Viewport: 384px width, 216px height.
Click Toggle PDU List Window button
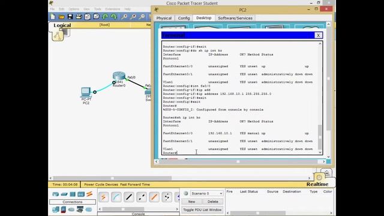pos(202,210)
